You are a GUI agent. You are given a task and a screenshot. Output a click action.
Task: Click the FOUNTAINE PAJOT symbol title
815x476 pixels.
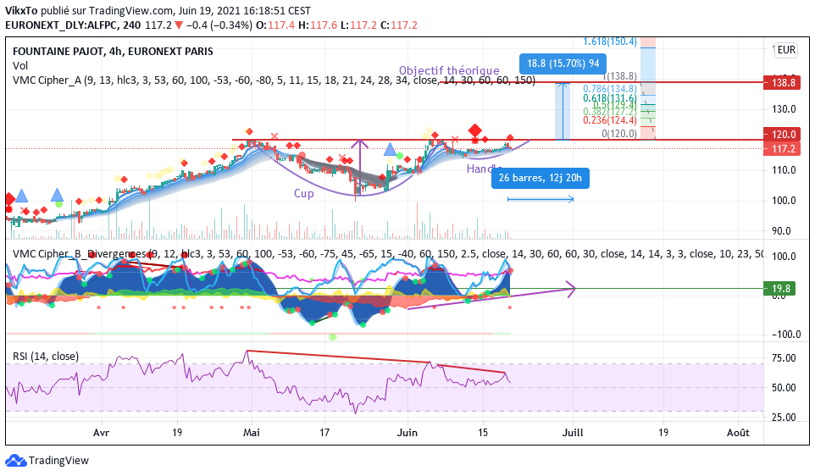[58, 51]
